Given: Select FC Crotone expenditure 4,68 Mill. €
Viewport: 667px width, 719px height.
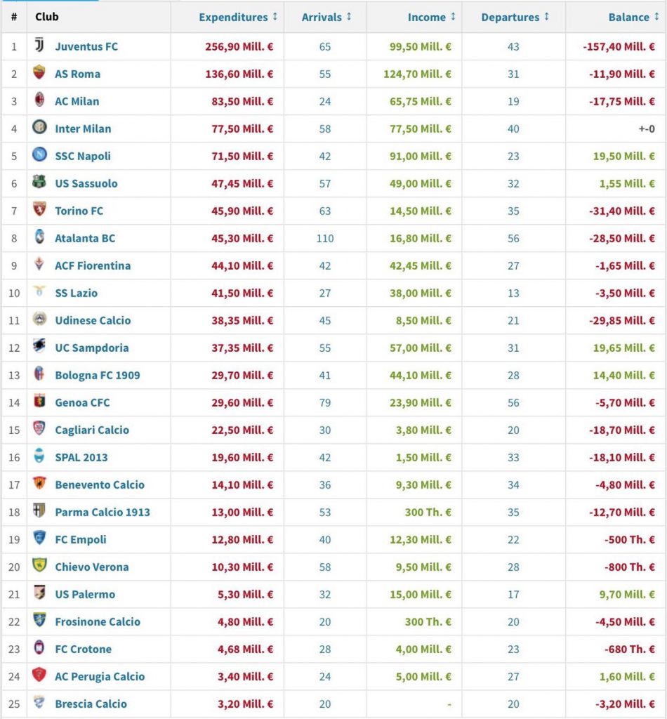Looking at the screenshot, I should pos(245,649).
